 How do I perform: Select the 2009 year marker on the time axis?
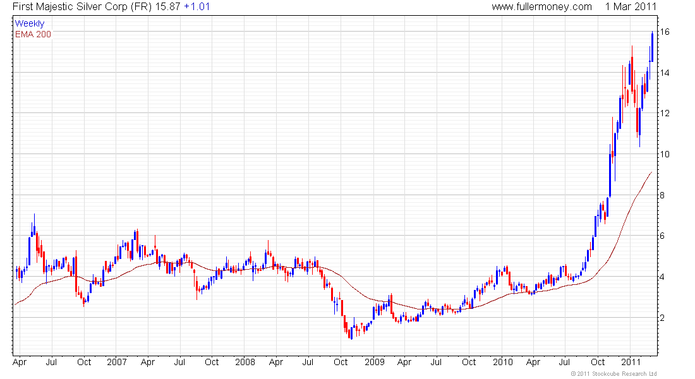pyautogui.click(x=375, y=362)
